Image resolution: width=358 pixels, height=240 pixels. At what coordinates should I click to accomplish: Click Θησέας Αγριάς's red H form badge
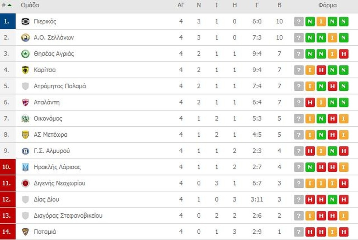pos(343,54)
